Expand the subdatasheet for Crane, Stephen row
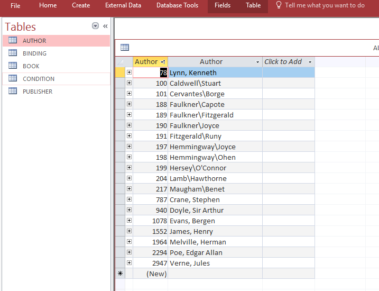 tap(129, 199)
